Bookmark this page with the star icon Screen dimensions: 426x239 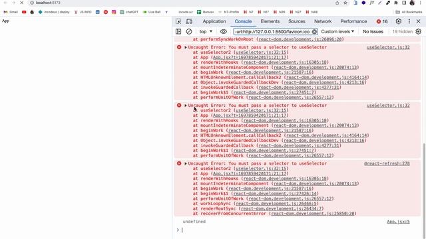(345, 3)
